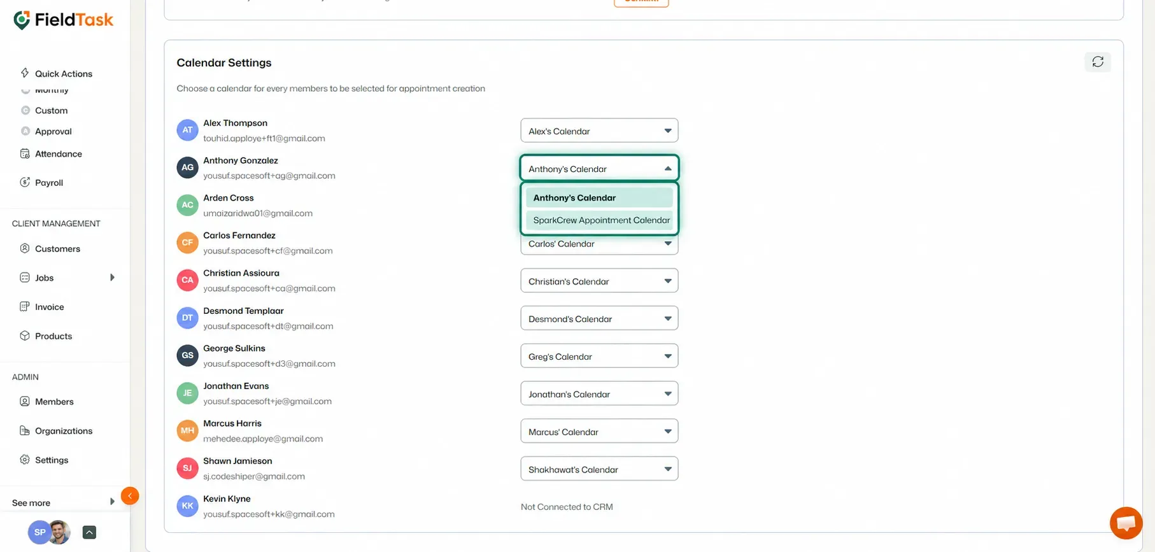The image size is (1155, 552).
Task: Click the Marcus Harris name
Action: coord(232,423)
